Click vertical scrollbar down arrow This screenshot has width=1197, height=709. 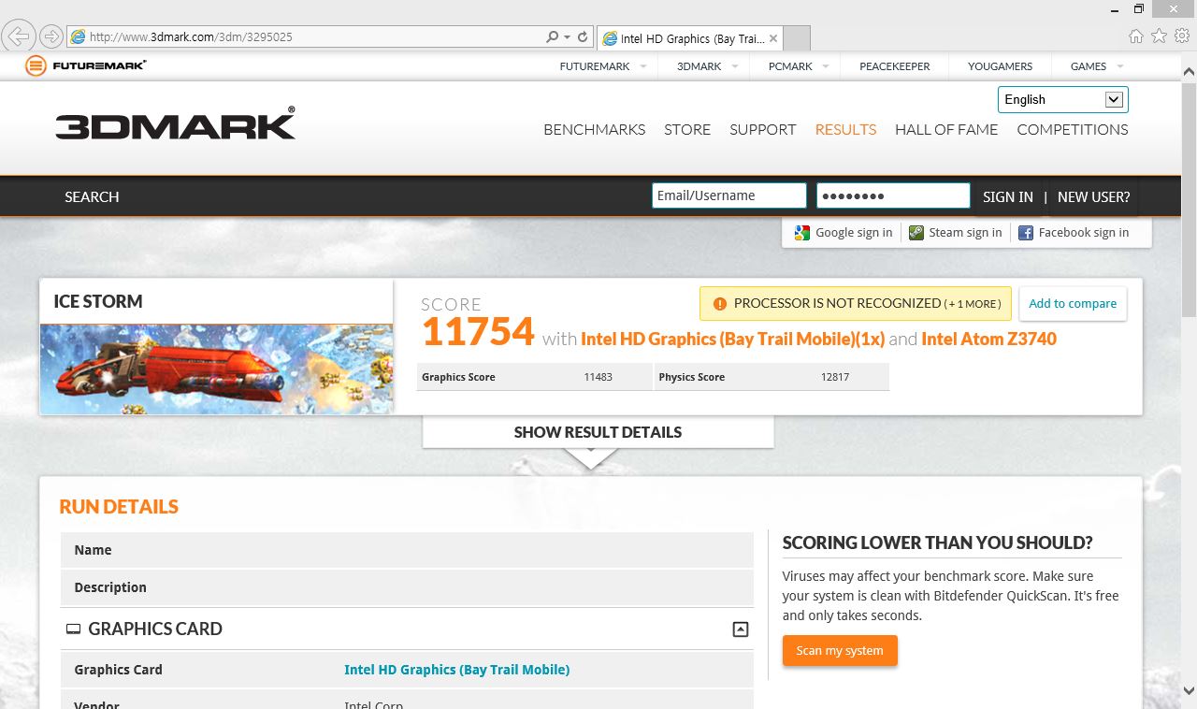tap(1189, 691)
